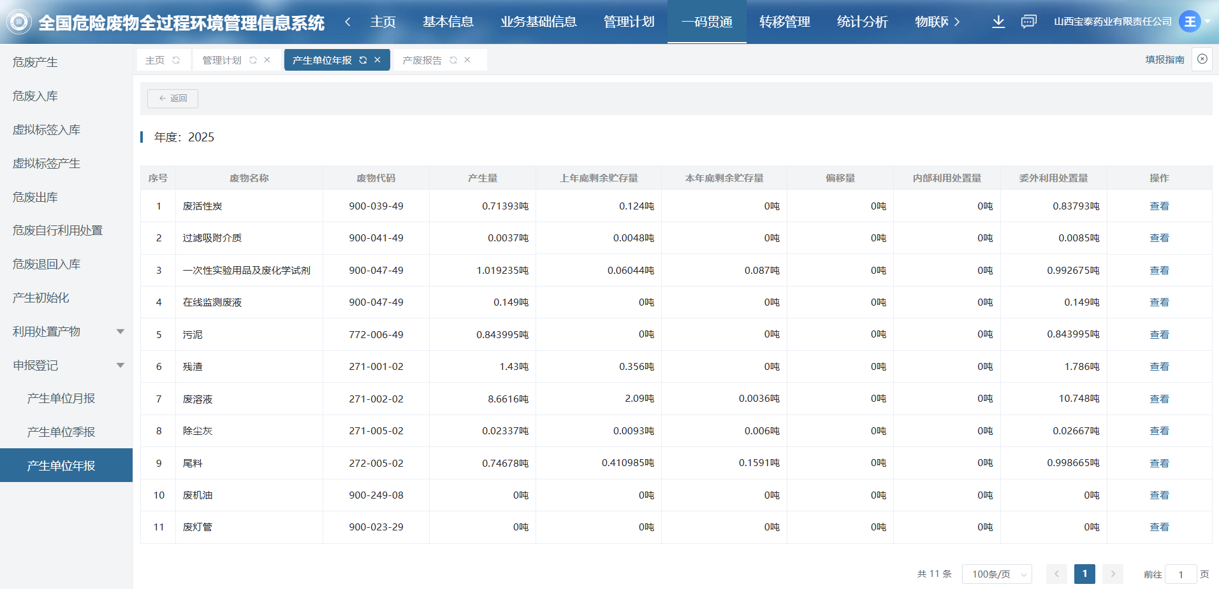View details for 一次性实验用品及废化学试剂 row

click(1159, 270)
